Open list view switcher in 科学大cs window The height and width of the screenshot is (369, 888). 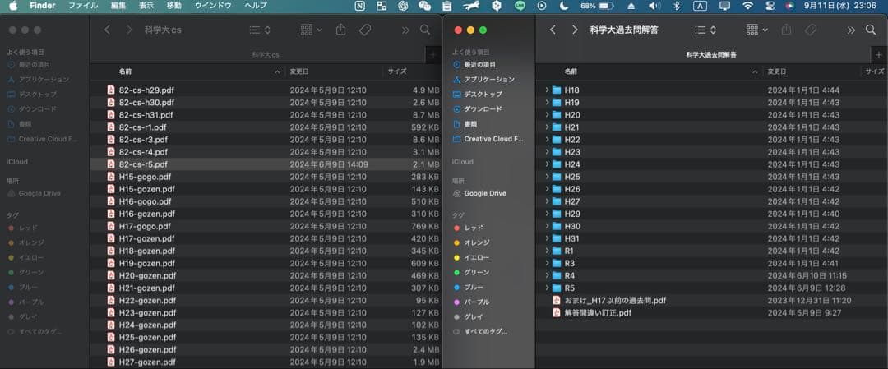pyautogui.click(x=260, y=30)
